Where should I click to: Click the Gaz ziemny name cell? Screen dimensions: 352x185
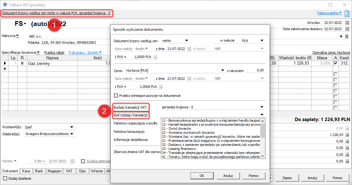[52, 63]
